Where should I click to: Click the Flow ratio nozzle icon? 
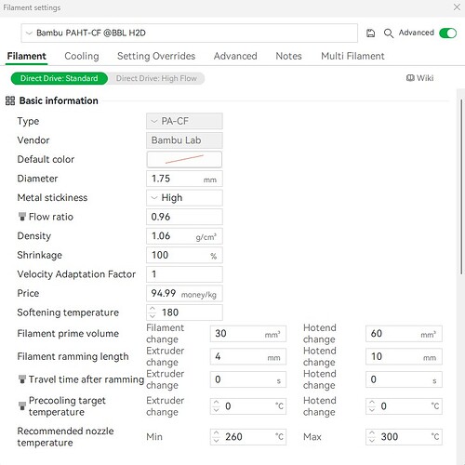(x=22, y=217)
